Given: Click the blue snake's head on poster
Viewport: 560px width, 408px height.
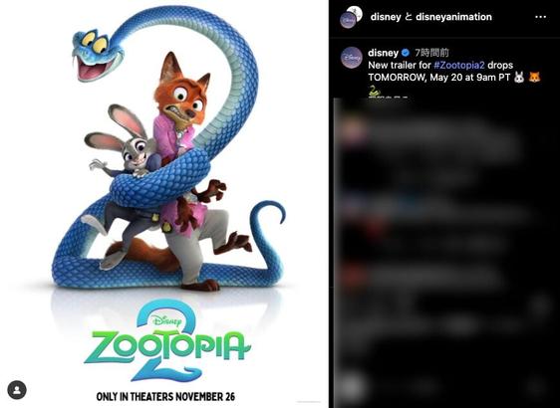Looking at the screenshot, I should (98, 55).
